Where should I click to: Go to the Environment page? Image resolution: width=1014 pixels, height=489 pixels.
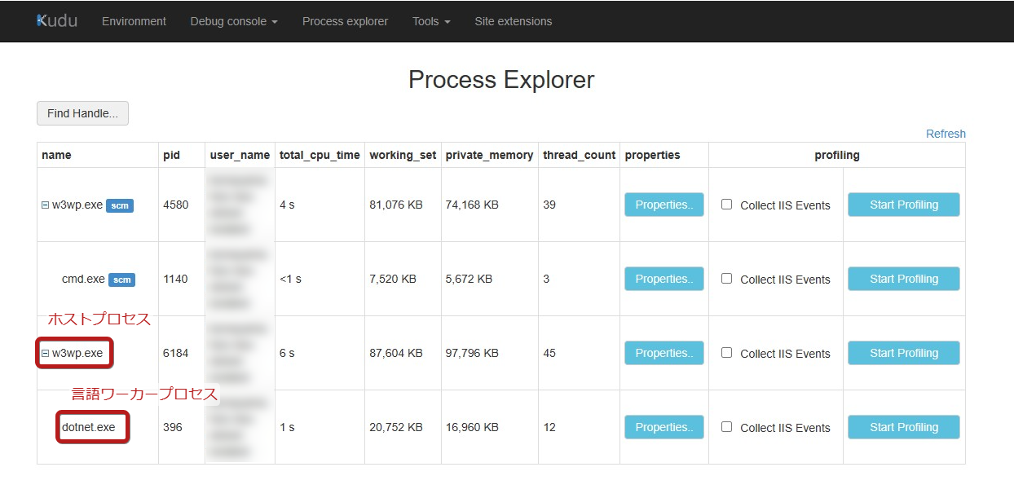[x=134, y=21]
